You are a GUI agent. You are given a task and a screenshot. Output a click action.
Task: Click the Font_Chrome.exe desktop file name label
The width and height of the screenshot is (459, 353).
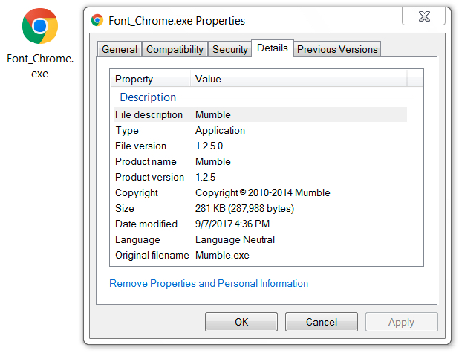point(40,66)
